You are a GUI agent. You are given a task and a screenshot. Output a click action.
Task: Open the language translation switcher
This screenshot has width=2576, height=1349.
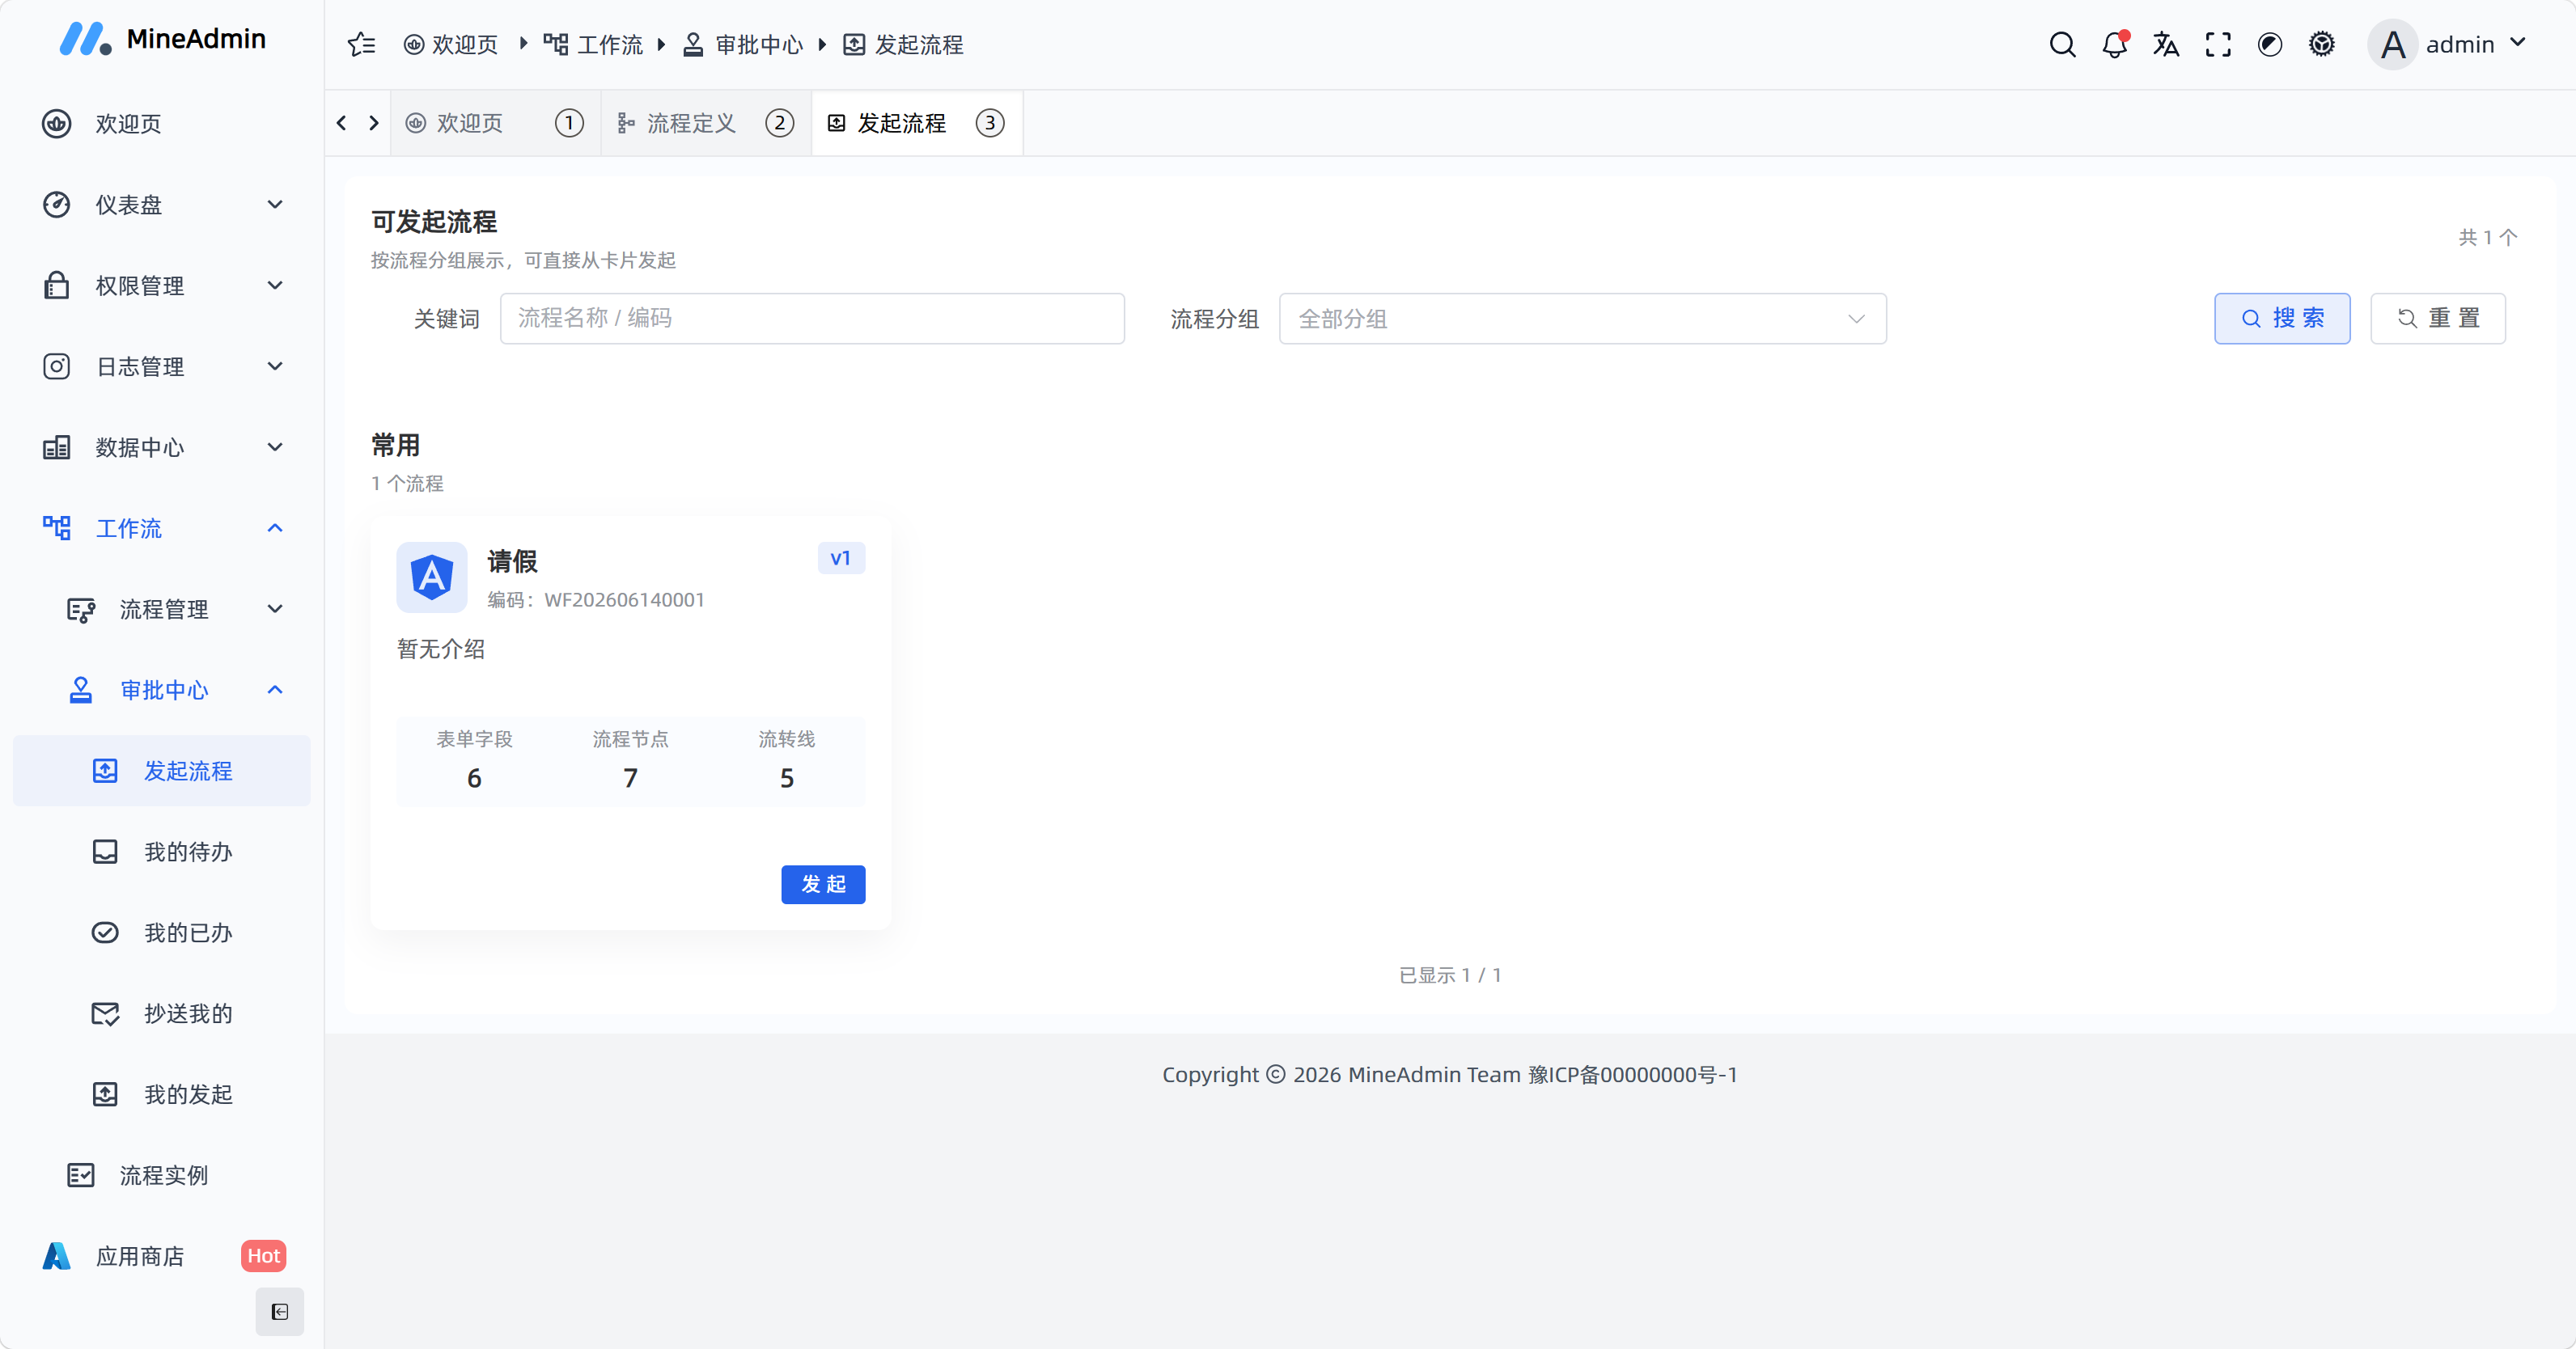tap(2166, 44)
